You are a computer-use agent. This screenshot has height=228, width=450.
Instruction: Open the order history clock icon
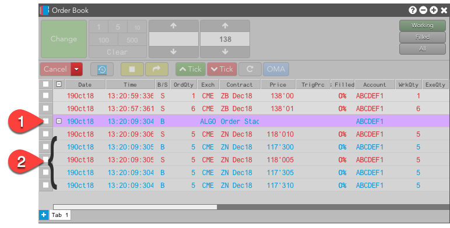[x=102, y=69]
